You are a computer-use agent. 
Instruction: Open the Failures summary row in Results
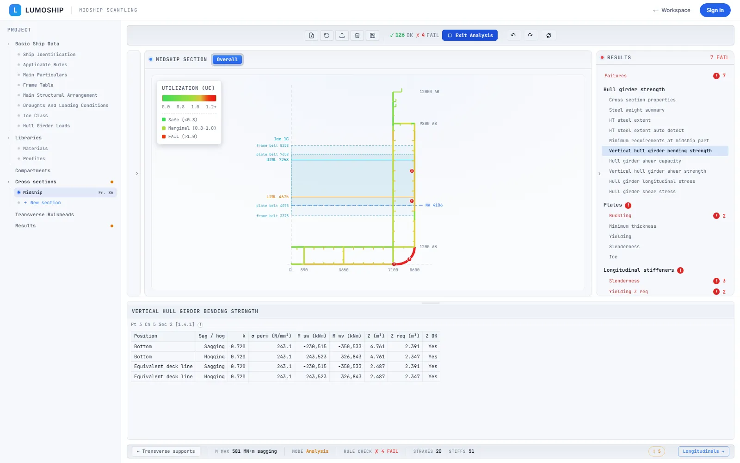click(665, 76)
